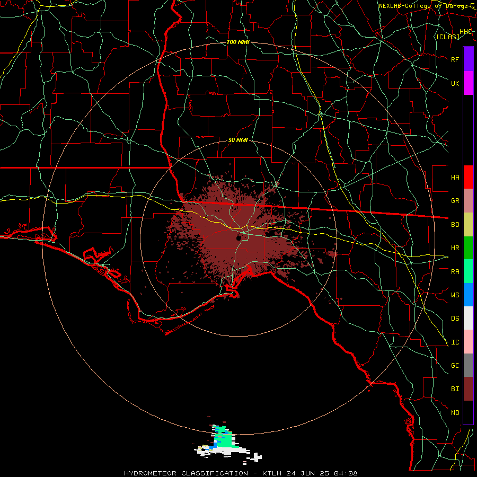This screenshot has height=477, width=477.
Task: Click the NEXLAB-College of DuPage credit text
Action: pos(427,6)
